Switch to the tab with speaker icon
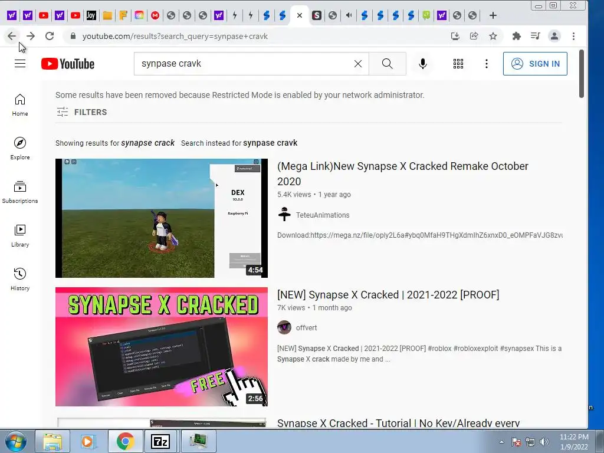604x453 pixels. point(349,15)
